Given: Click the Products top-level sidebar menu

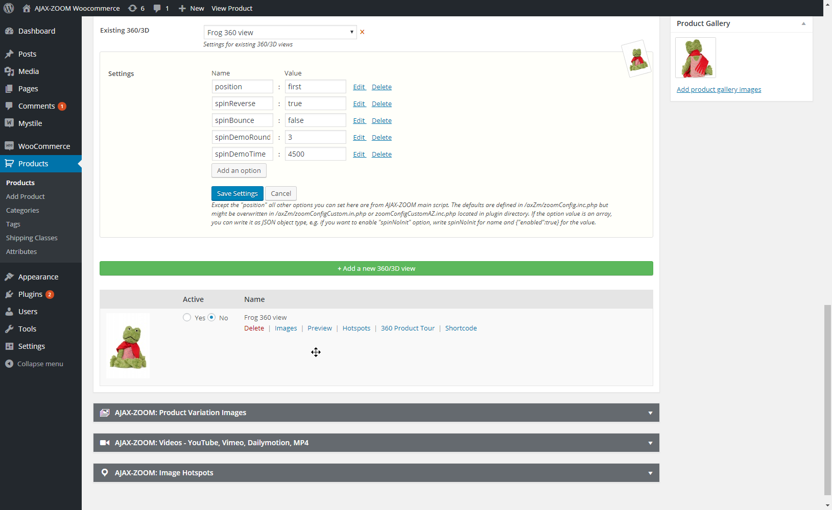Looking at the screenshot, I should coord(41,164).
